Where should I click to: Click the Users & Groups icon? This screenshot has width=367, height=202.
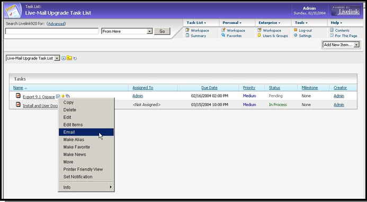click(x=259, y=36)
